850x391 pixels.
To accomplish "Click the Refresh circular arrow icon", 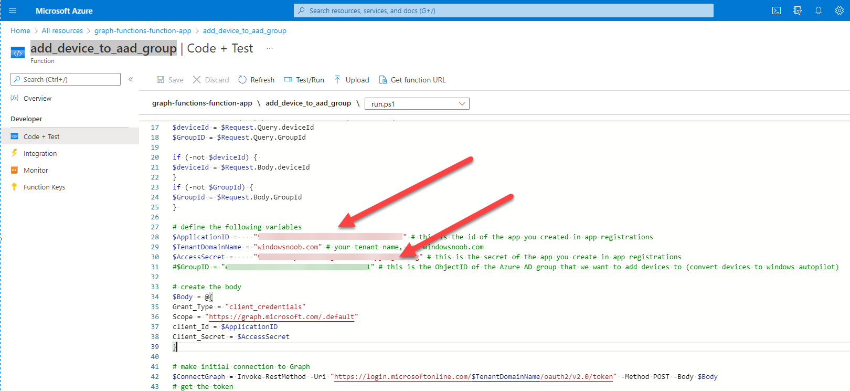I will pos(242,80).
